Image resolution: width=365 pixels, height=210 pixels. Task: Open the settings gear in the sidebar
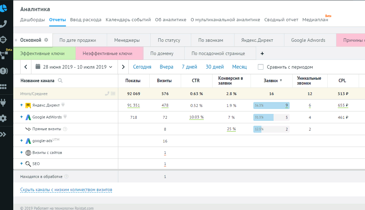click(x=3, y=118)
